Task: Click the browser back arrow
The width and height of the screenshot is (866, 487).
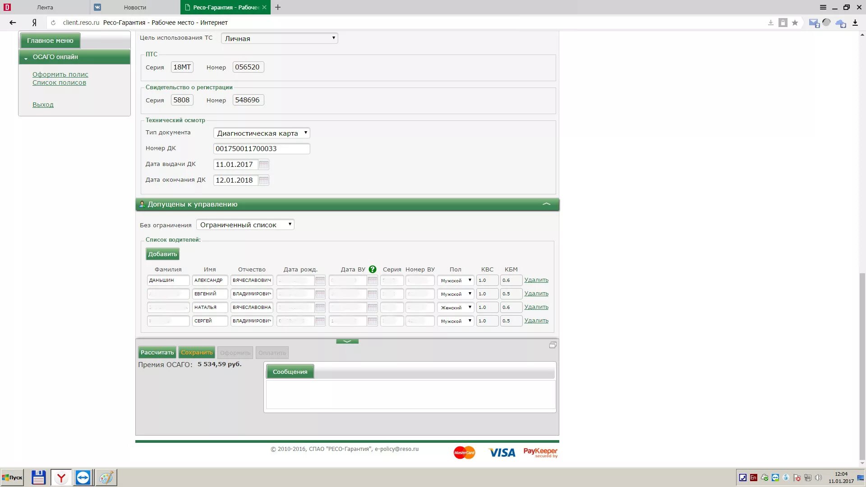Action: click(13, 23)
